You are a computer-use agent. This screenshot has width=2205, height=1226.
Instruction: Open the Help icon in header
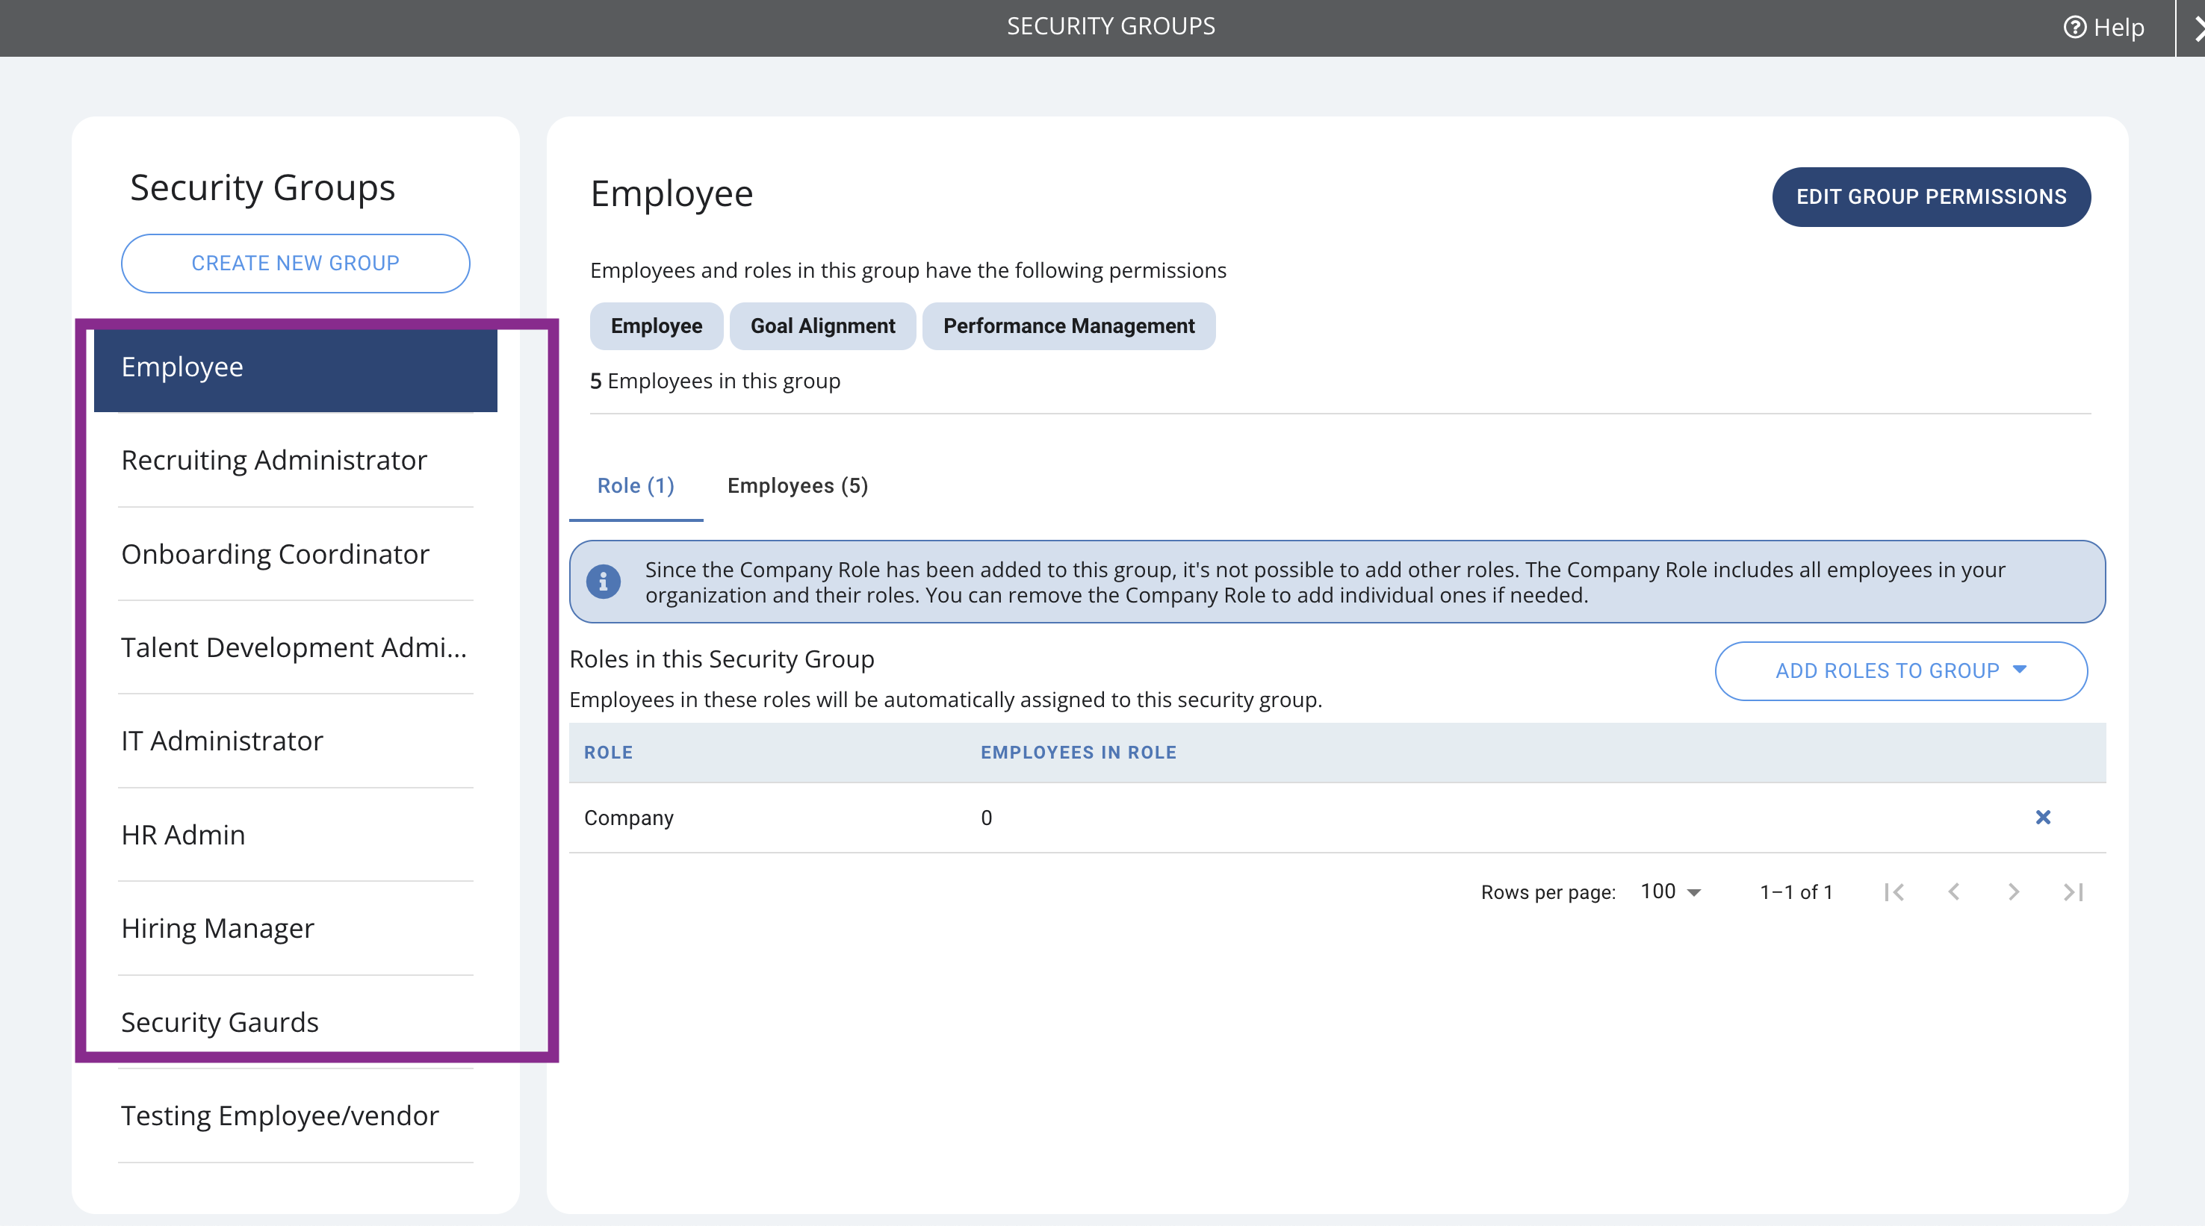click(2075, 28)
